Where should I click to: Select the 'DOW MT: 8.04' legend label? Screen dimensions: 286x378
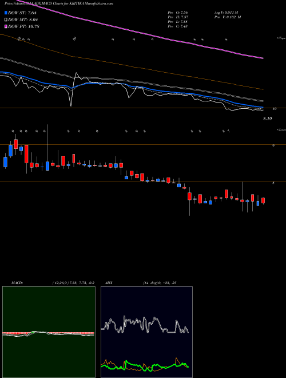point(23,19)
